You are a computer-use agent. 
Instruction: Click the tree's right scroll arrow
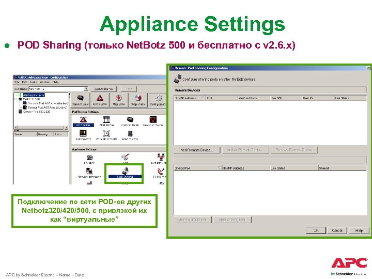[x=66, y=128]
